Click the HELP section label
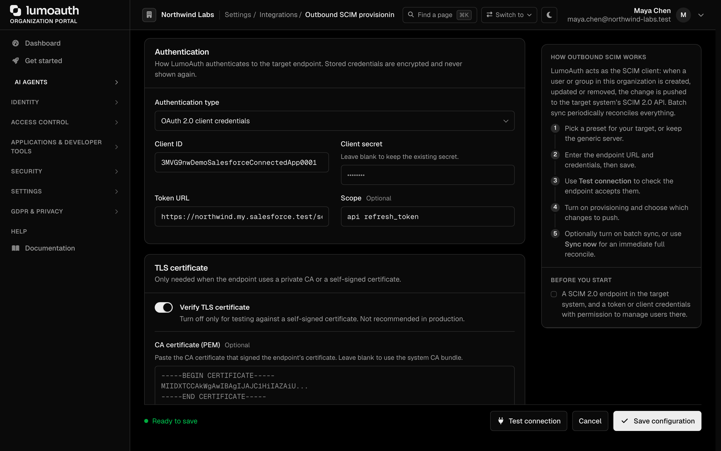This screenshot has height=451, width=721. (x=19, y=232)
